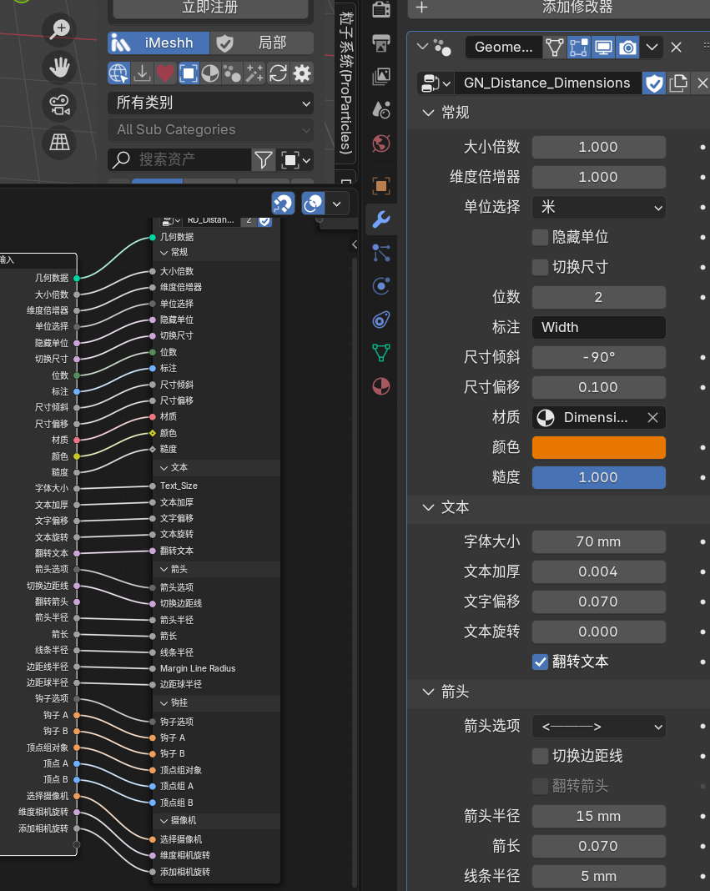Show favorites with the red heart icon
The width and height of the screenshot is (710, 891).
(x=165, y=73)
